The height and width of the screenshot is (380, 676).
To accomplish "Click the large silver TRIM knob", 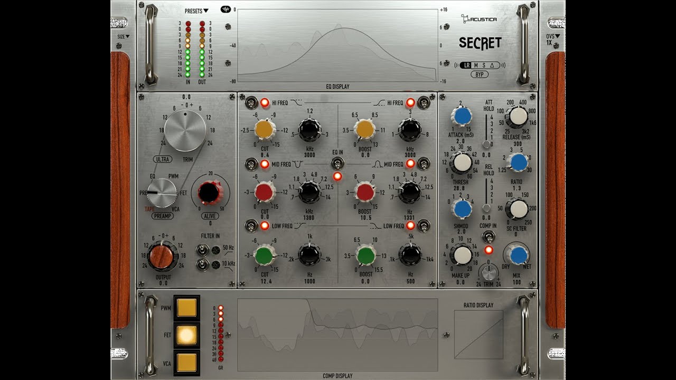I will 185,129.
